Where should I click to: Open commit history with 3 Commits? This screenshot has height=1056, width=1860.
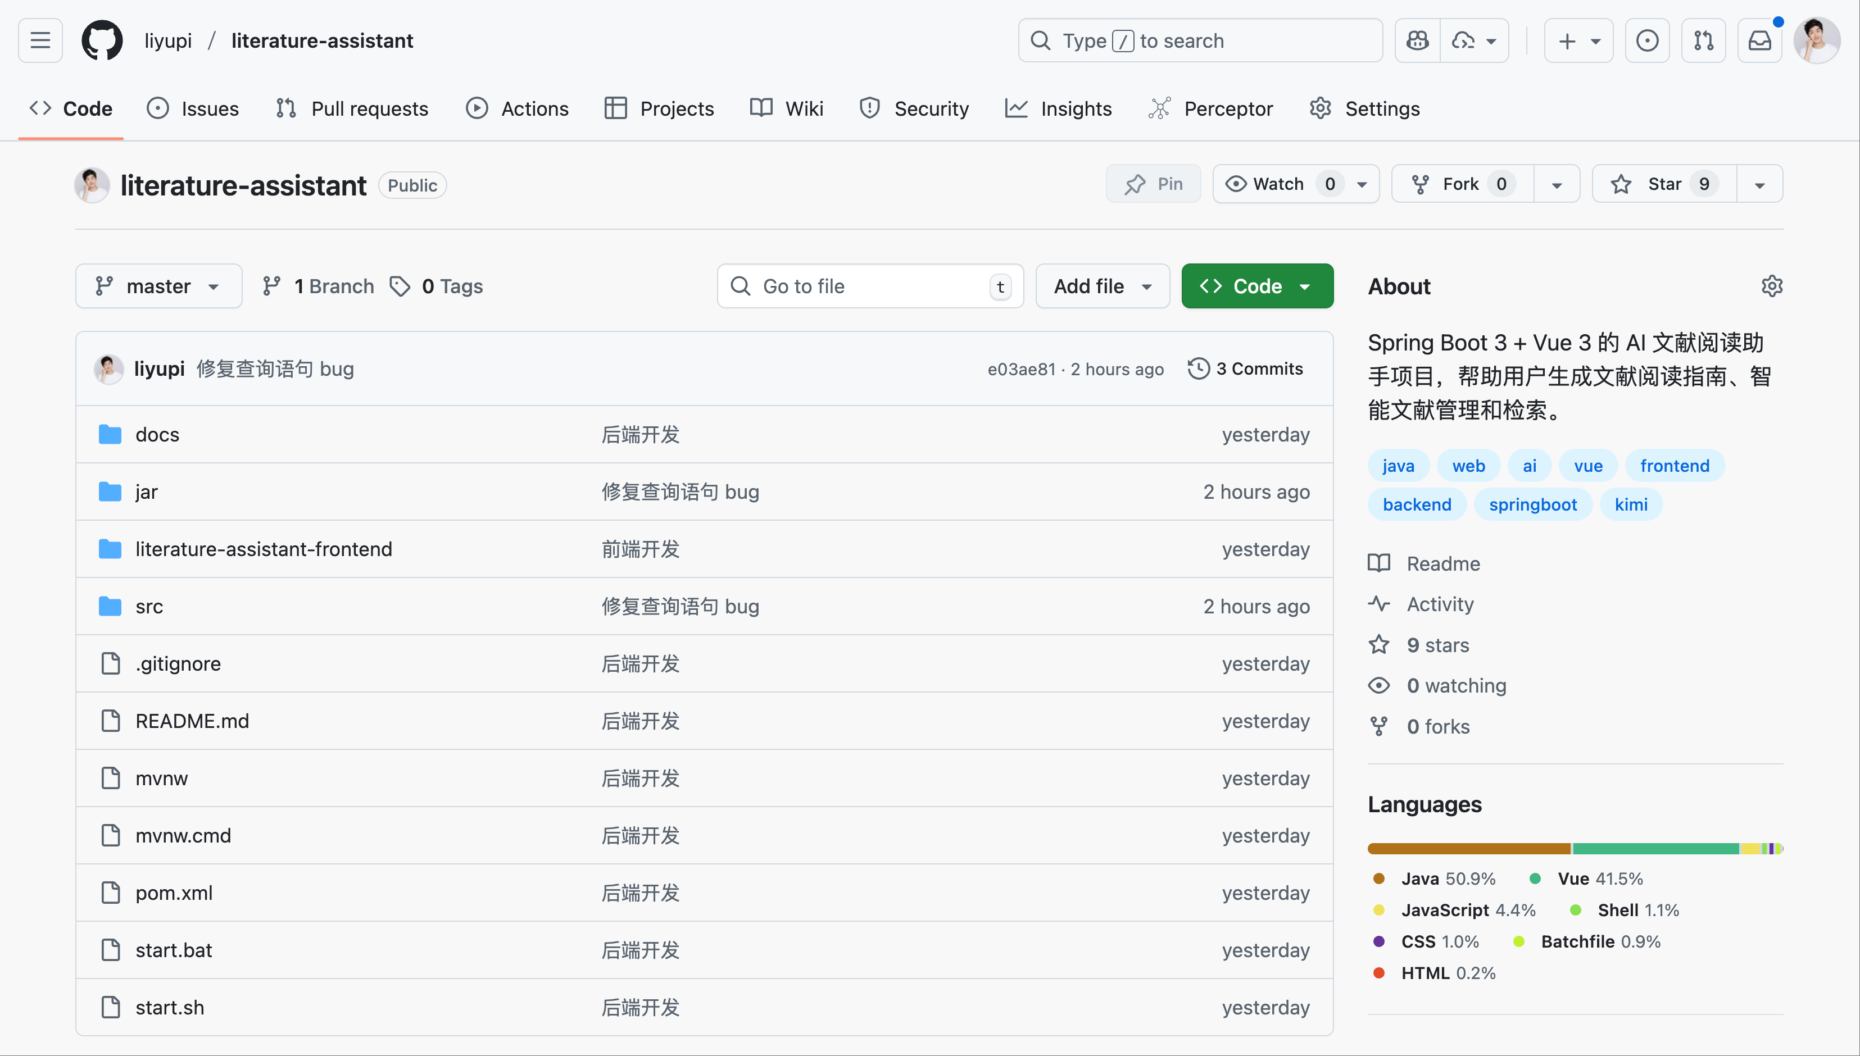tap(1246, 368)
